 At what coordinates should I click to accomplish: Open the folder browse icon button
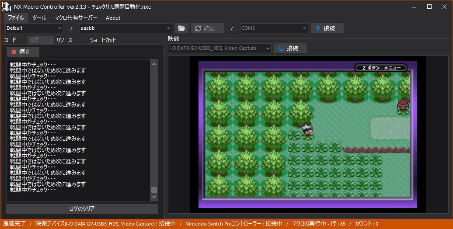181,28
